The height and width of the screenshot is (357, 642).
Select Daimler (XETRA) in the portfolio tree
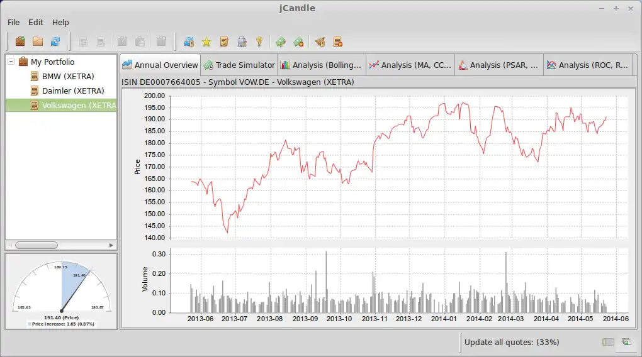pos(73,91)
